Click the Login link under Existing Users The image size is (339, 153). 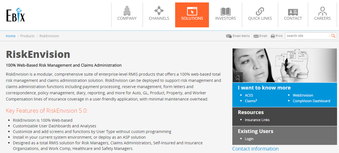(249, 139)
